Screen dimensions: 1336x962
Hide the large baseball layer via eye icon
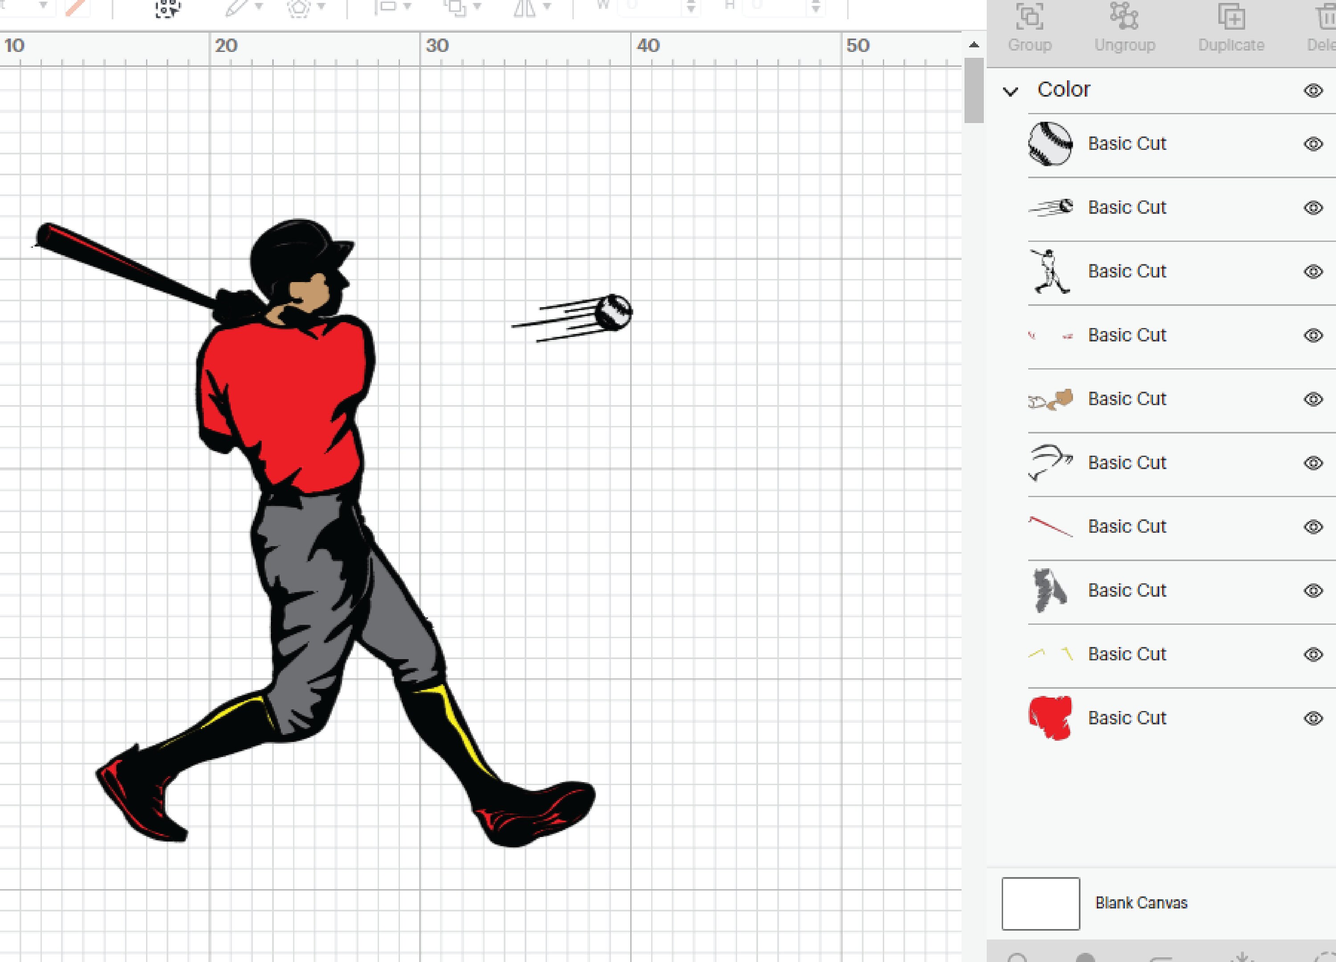[1313, 144]
